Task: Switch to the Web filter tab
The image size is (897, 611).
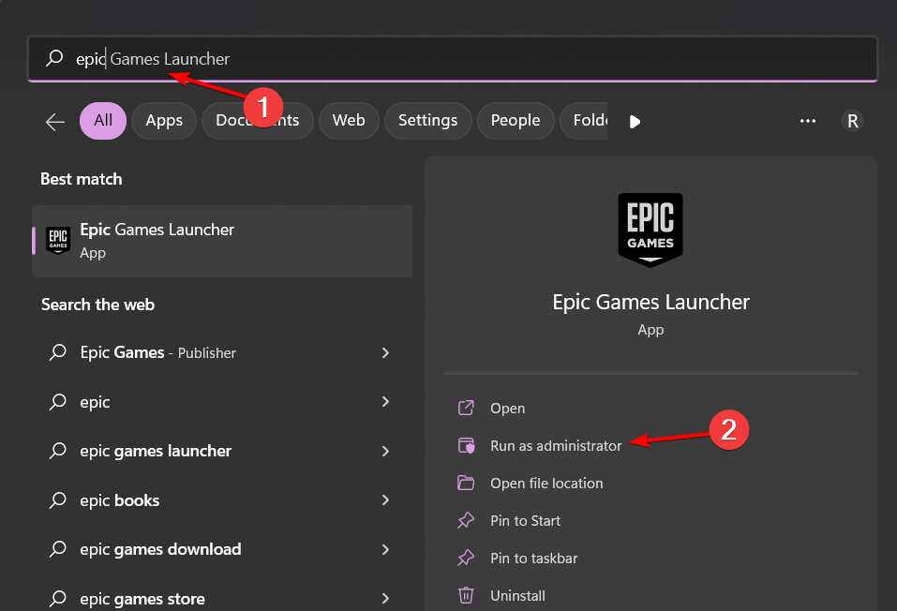Action: (x=349, y=121)
